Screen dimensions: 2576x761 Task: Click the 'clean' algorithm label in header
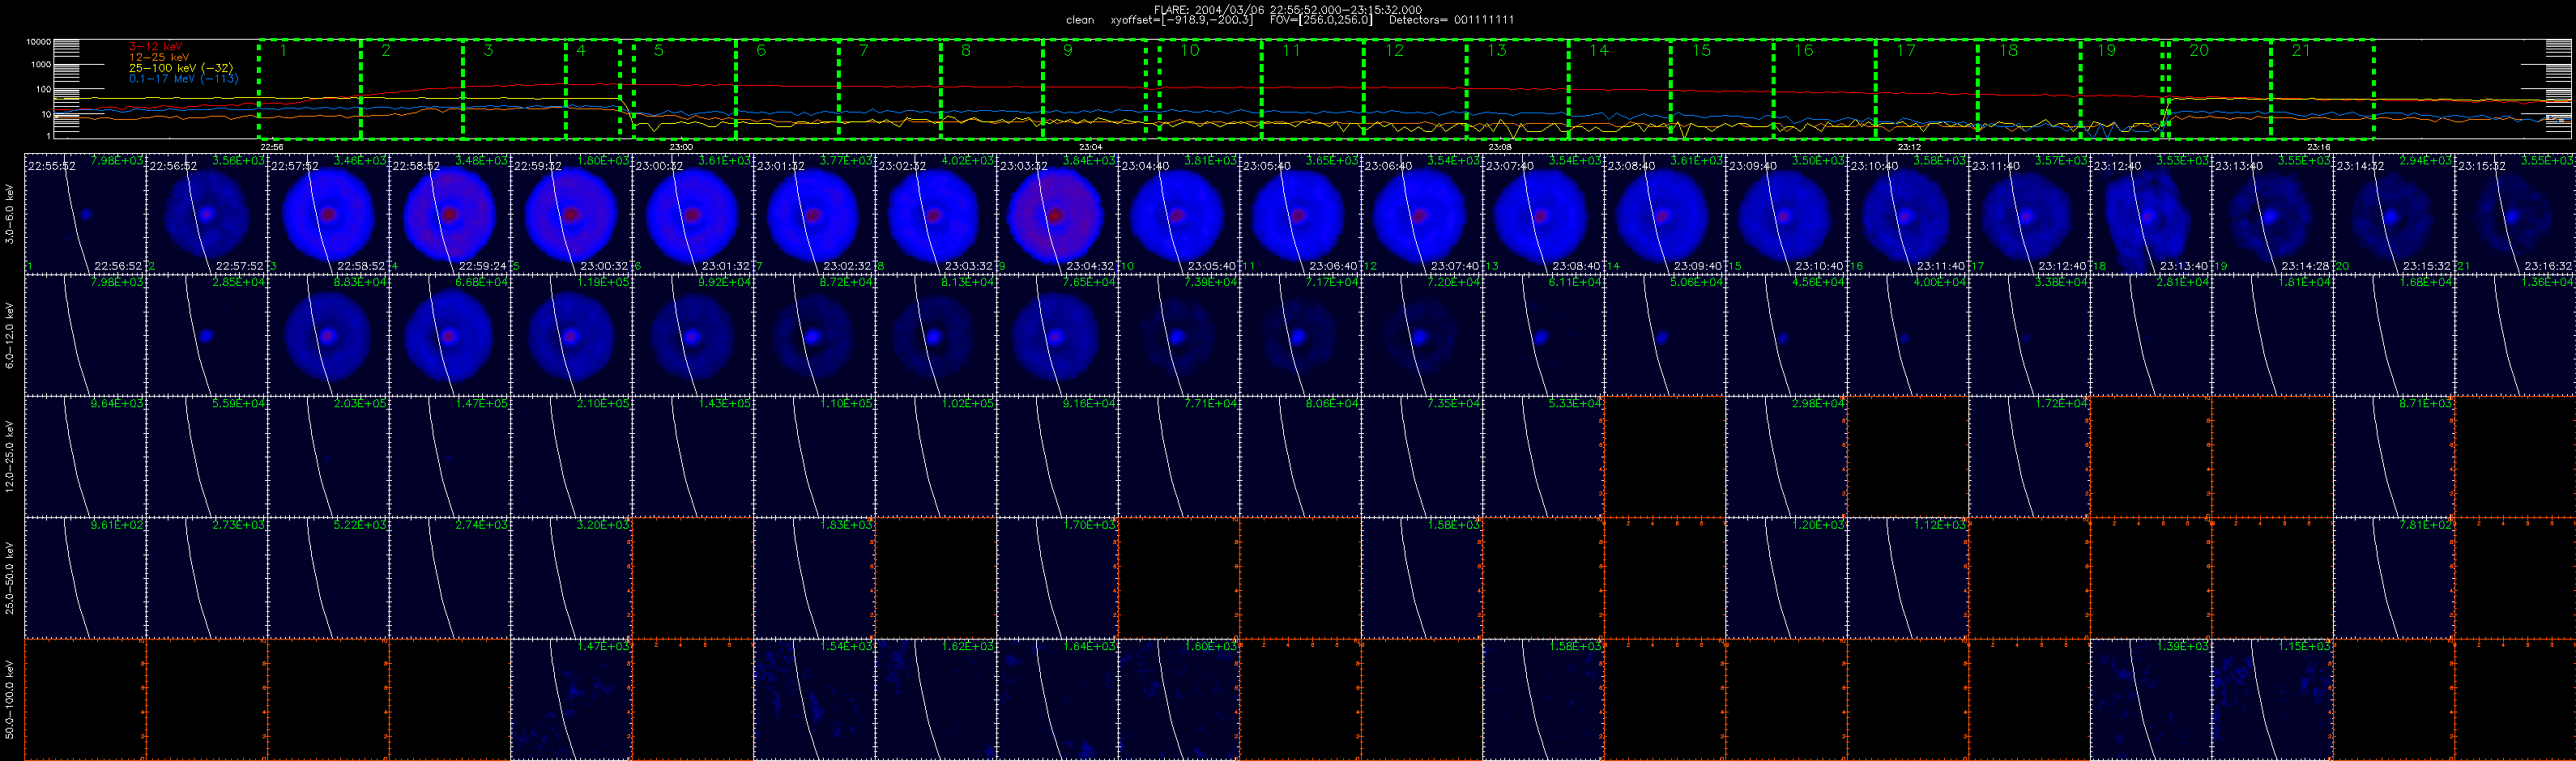pos(1080,20)
